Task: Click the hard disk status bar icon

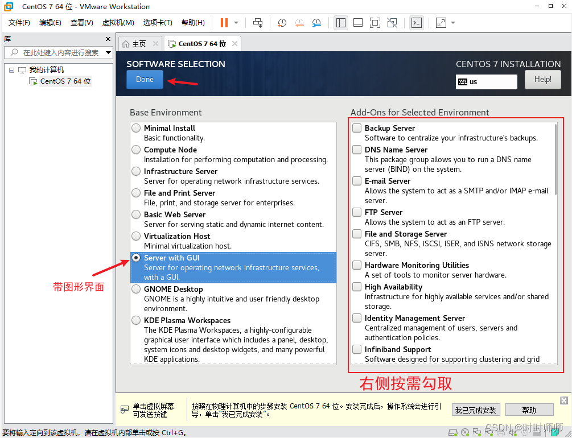Action: (452, 433)
